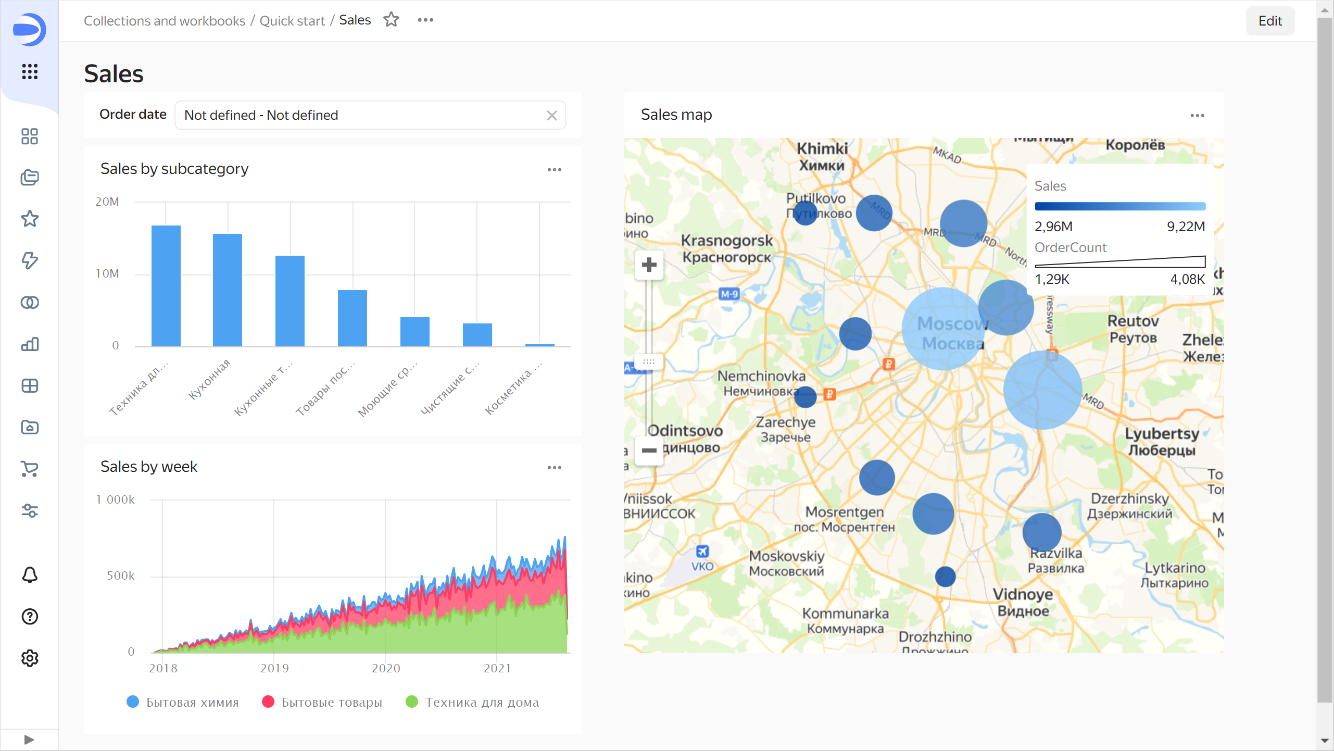1334x751 pixels.
Task: Go to Quick start breadcrumb
Action: coord(292,21)
